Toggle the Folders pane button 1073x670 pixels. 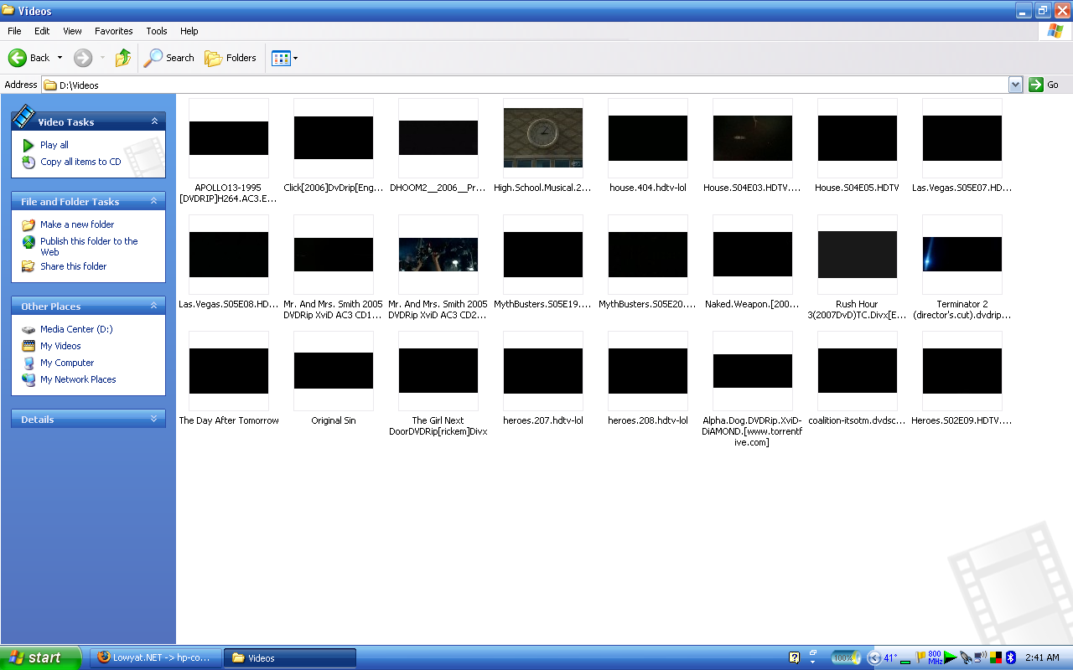pyautogui.click(x=231, y=58)
